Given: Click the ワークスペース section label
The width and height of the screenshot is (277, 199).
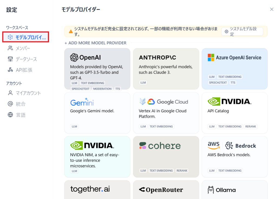Looking at the screenshot, I should (17, 28).
